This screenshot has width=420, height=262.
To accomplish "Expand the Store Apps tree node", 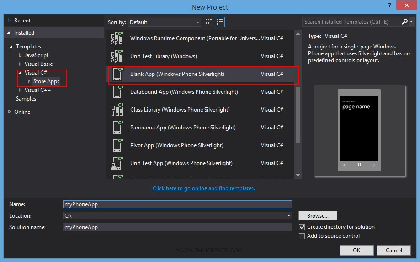I will tap(29, 81).
